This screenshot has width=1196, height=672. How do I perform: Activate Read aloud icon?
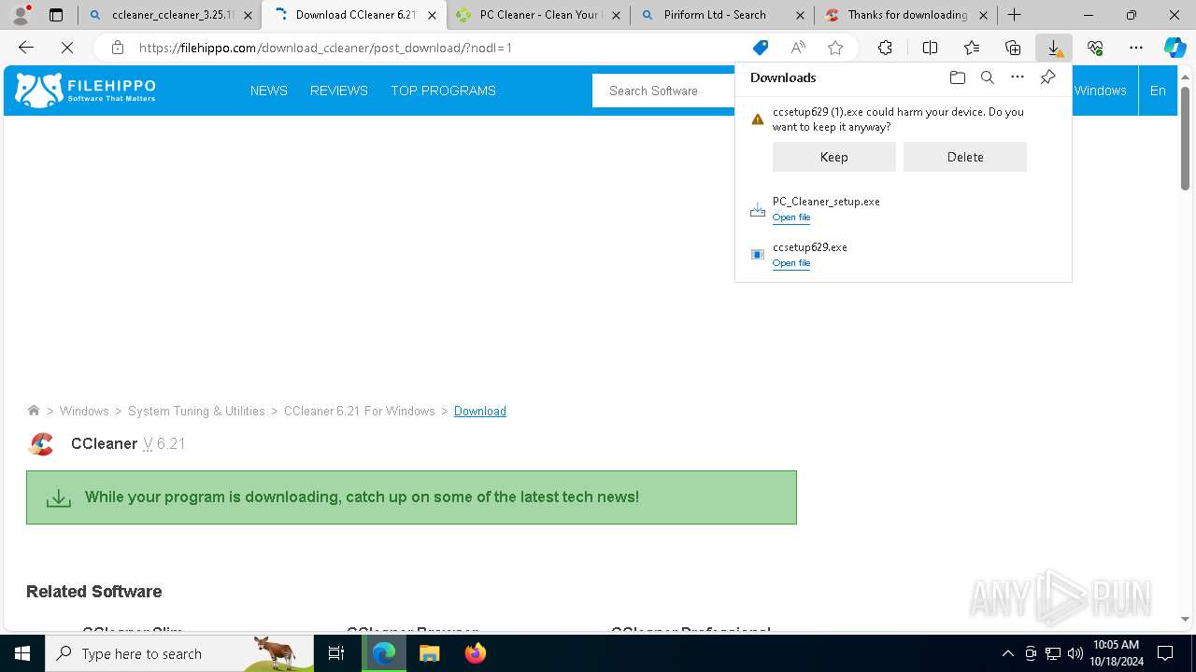point(798,48)
